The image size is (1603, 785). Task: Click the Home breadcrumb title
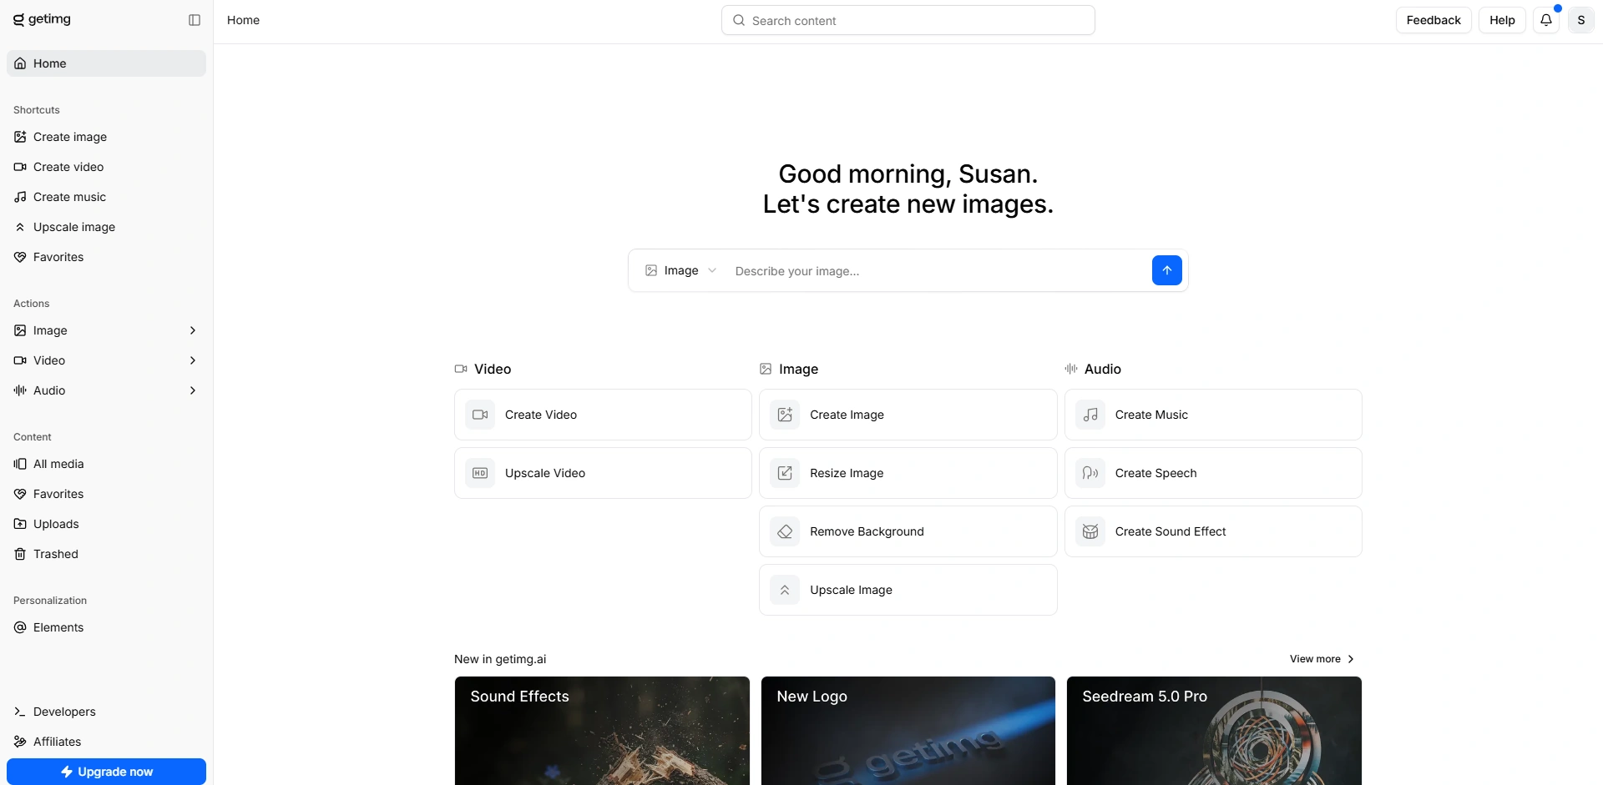click(x=243, y=20)
